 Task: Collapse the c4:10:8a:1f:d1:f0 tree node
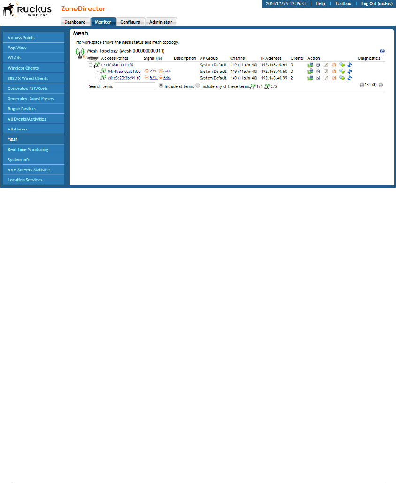(x=90, y=65)
